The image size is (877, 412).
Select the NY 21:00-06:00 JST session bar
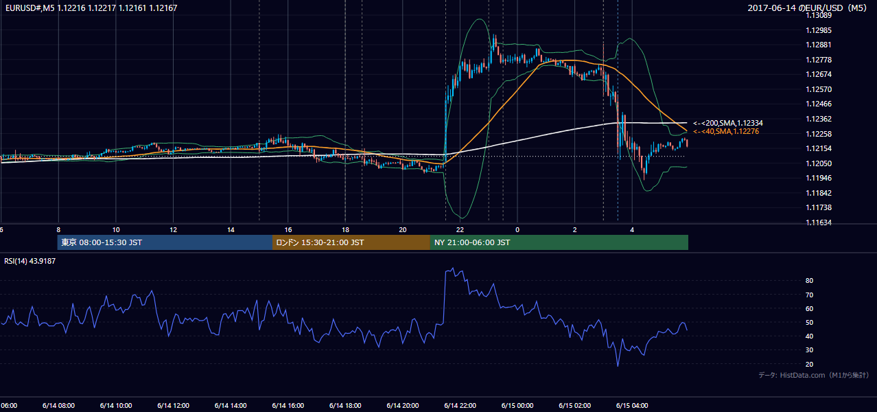[x=559, y=242]
